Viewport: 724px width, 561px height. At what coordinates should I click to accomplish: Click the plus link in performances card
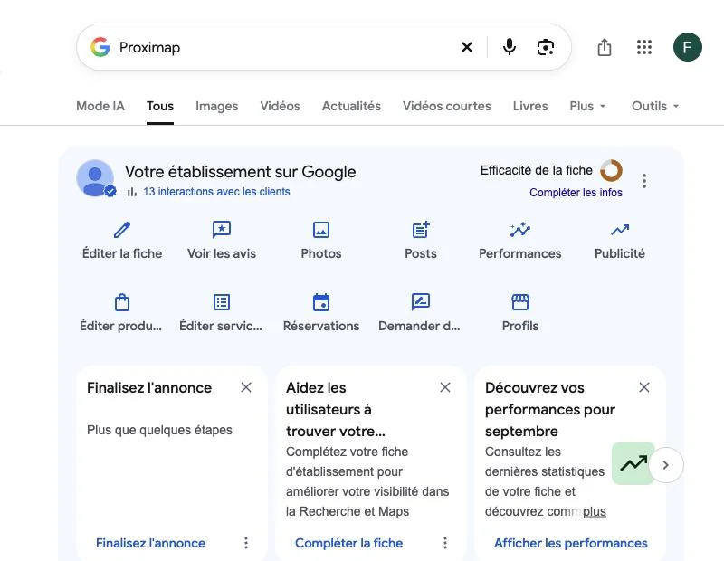tap(595, 511)
